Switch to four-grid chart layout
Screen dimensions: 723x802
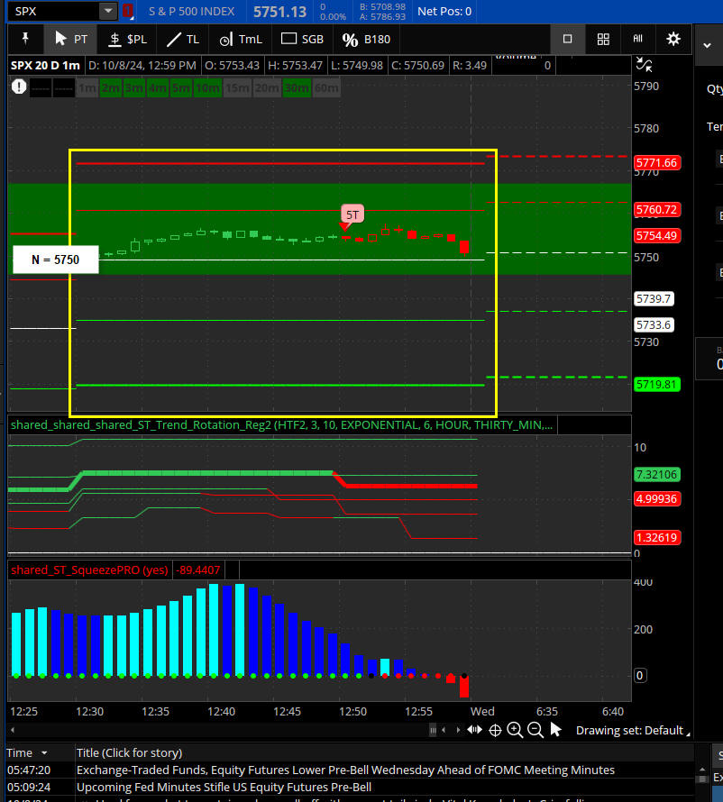click(x=603, y=39)
